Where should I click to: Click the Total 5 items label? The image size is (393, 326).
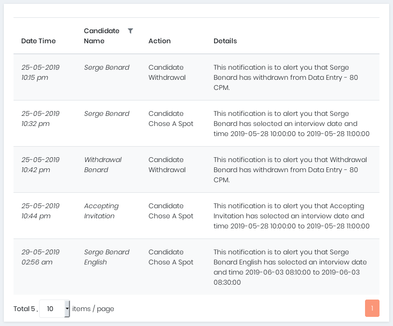[x=25, y=309]
